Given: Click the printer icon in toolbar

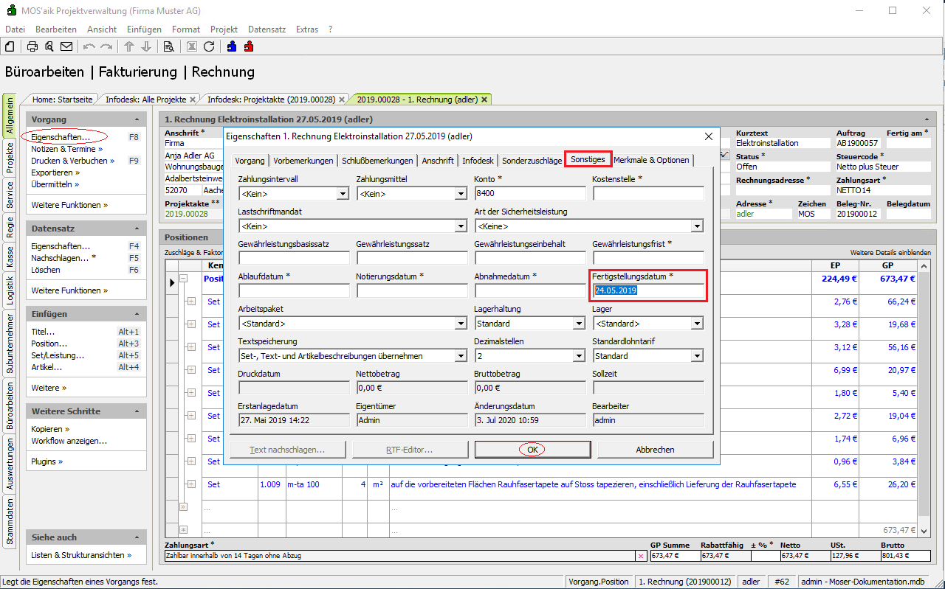Looking at the screenshot, I should (x=32, y=46).
